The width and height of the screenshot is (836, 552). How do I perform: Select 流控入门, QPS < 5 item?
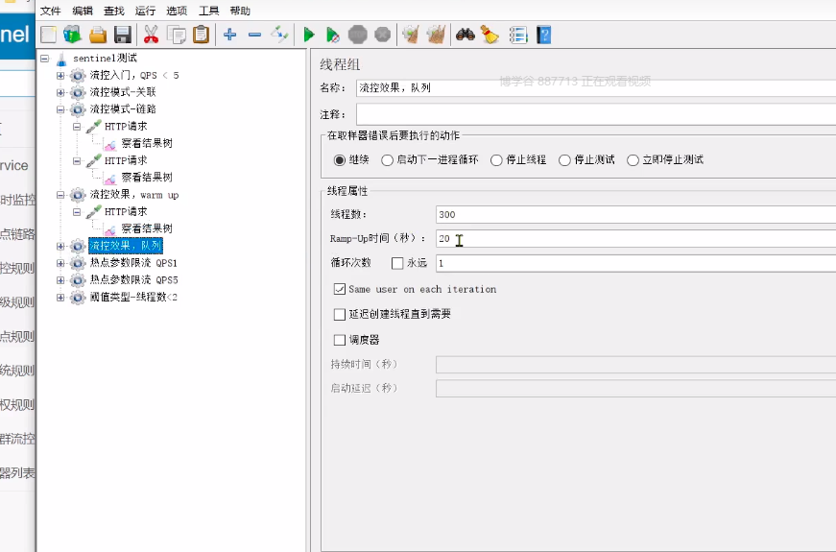133,76
